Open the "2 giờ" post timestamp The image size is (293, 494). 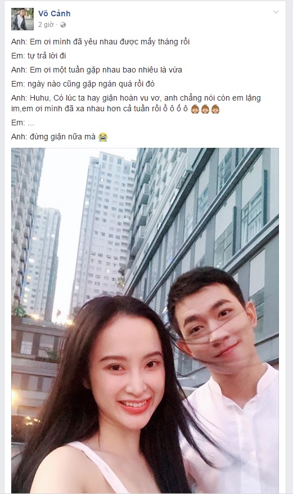(x=46, y=25)
